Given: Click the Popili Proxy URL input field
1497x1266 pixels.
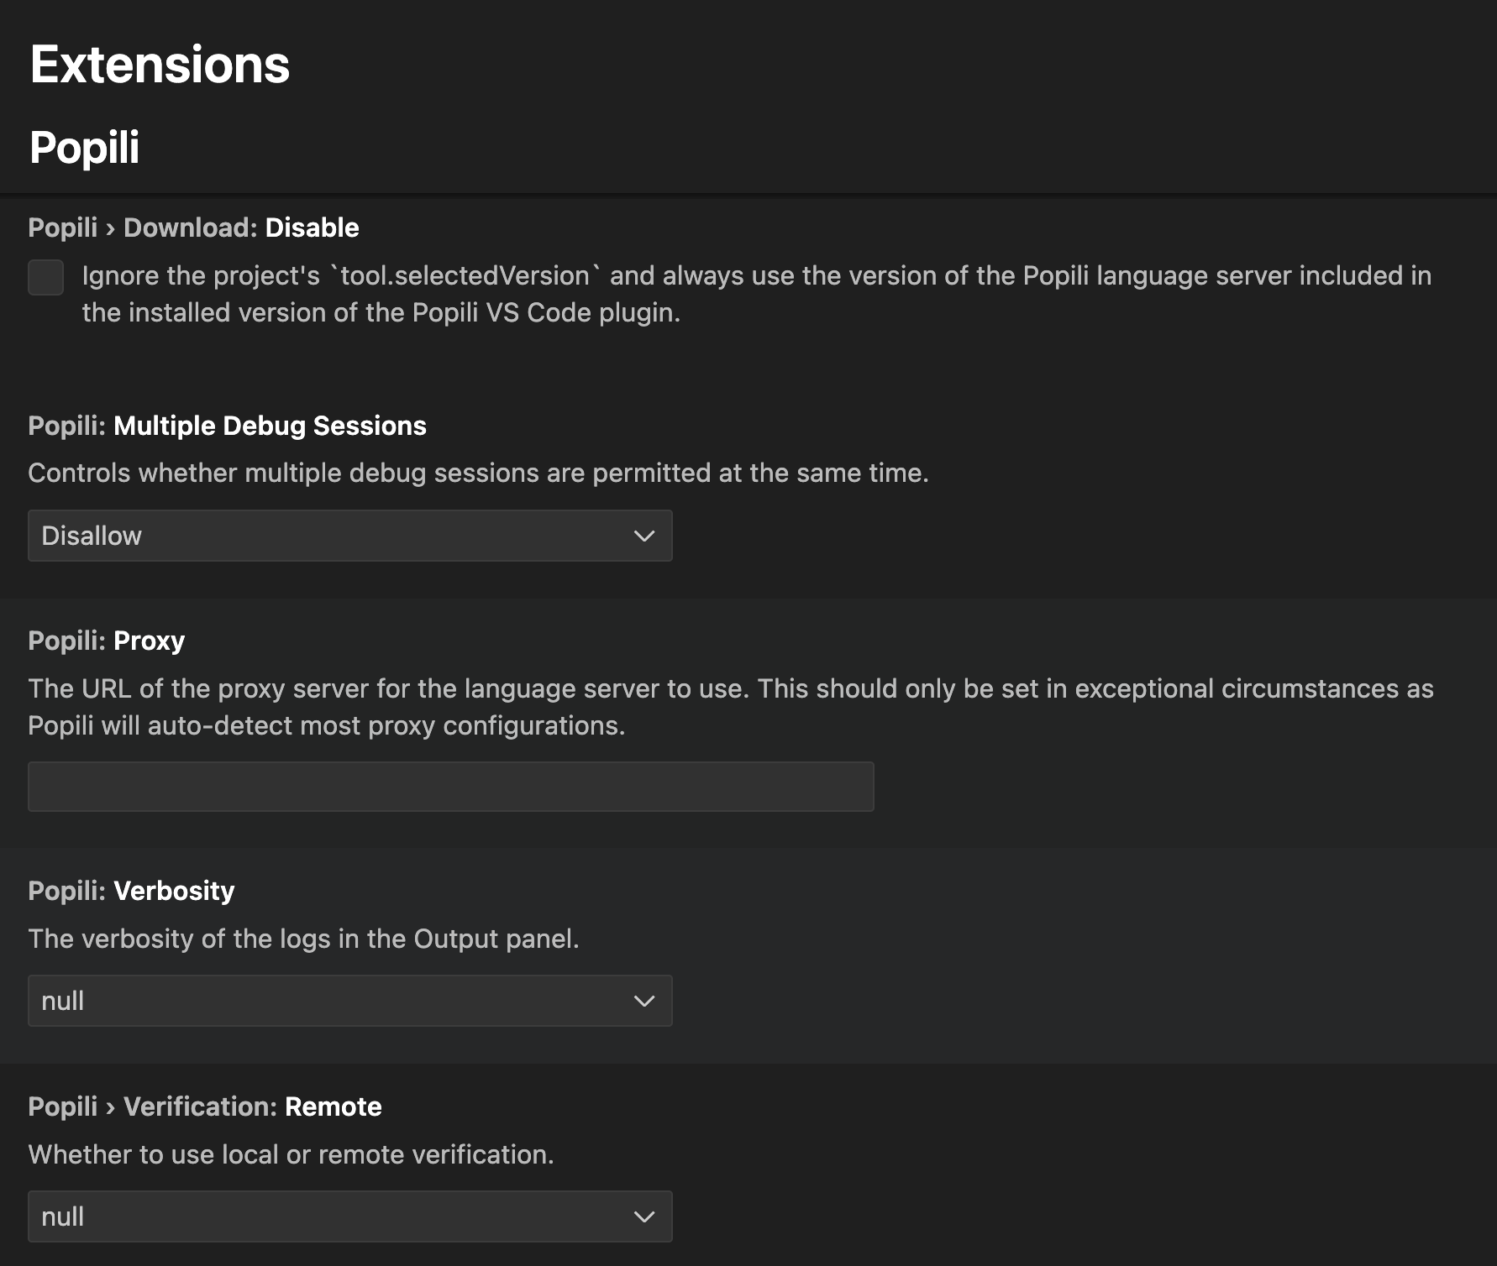Looking at the screenshot, I should click(x=451, y=787).
